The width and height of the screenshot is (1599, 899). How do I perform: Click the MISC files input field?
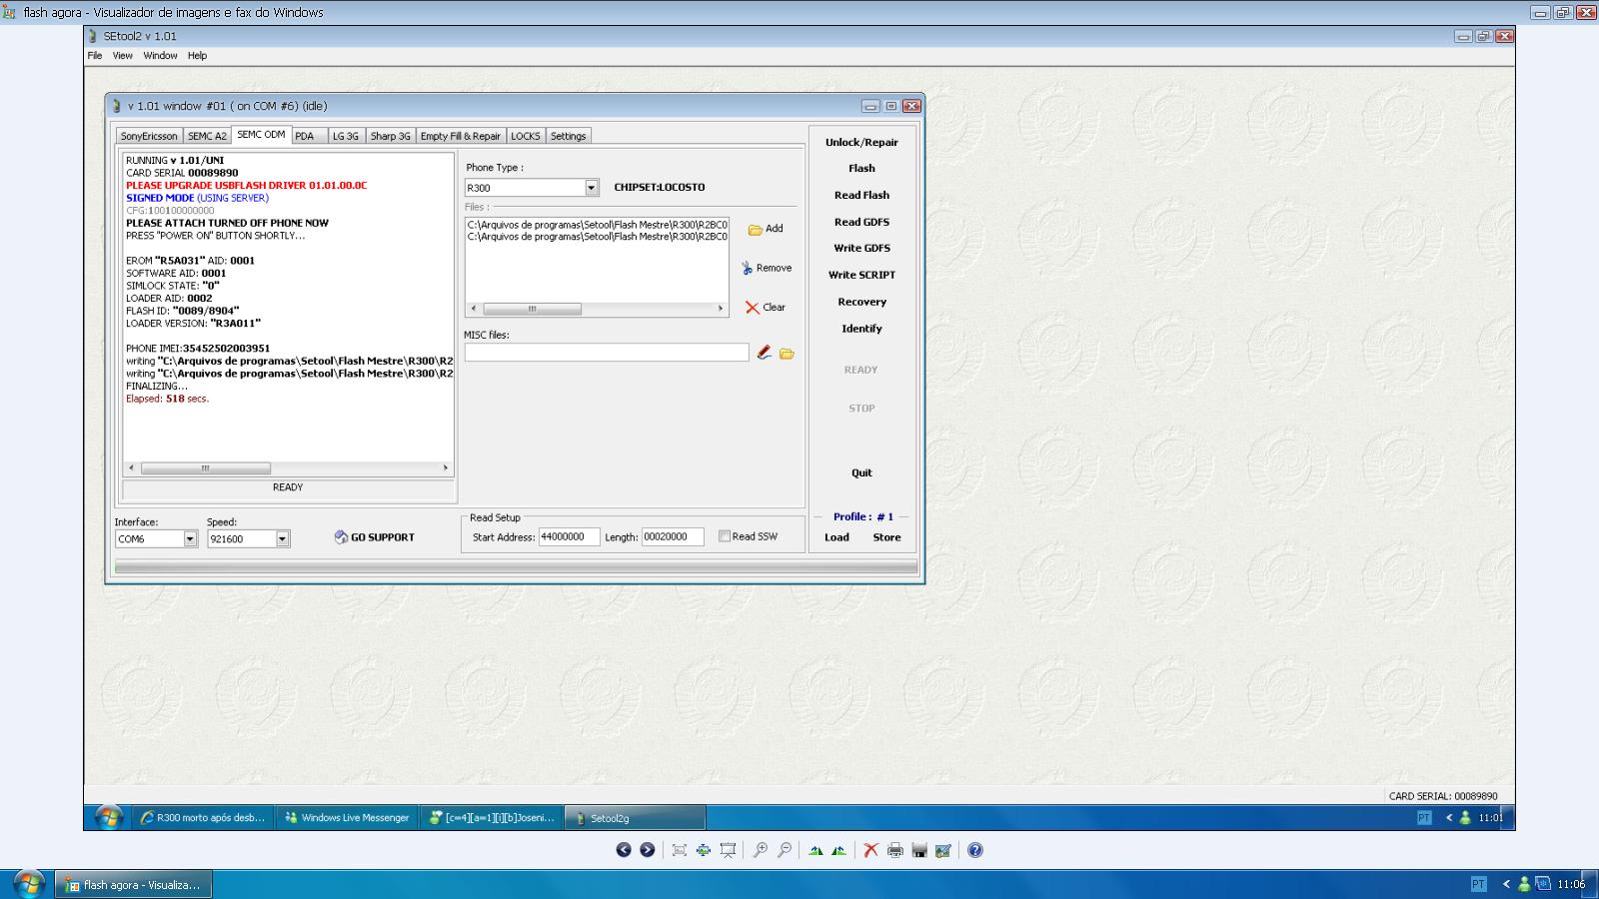point(606,353)
